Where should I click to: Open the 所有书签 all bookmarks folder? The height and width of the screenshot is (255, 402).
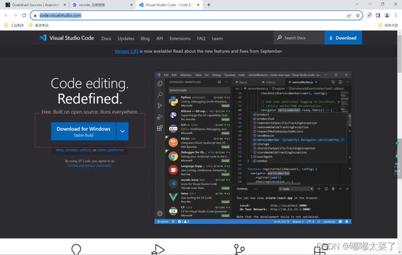click(x=388, y=26)
